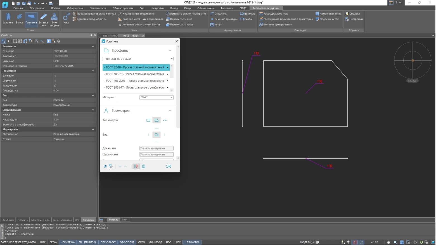Open profile dropdown -10 ГОСТ 82-70 C245

coord(138,59)
